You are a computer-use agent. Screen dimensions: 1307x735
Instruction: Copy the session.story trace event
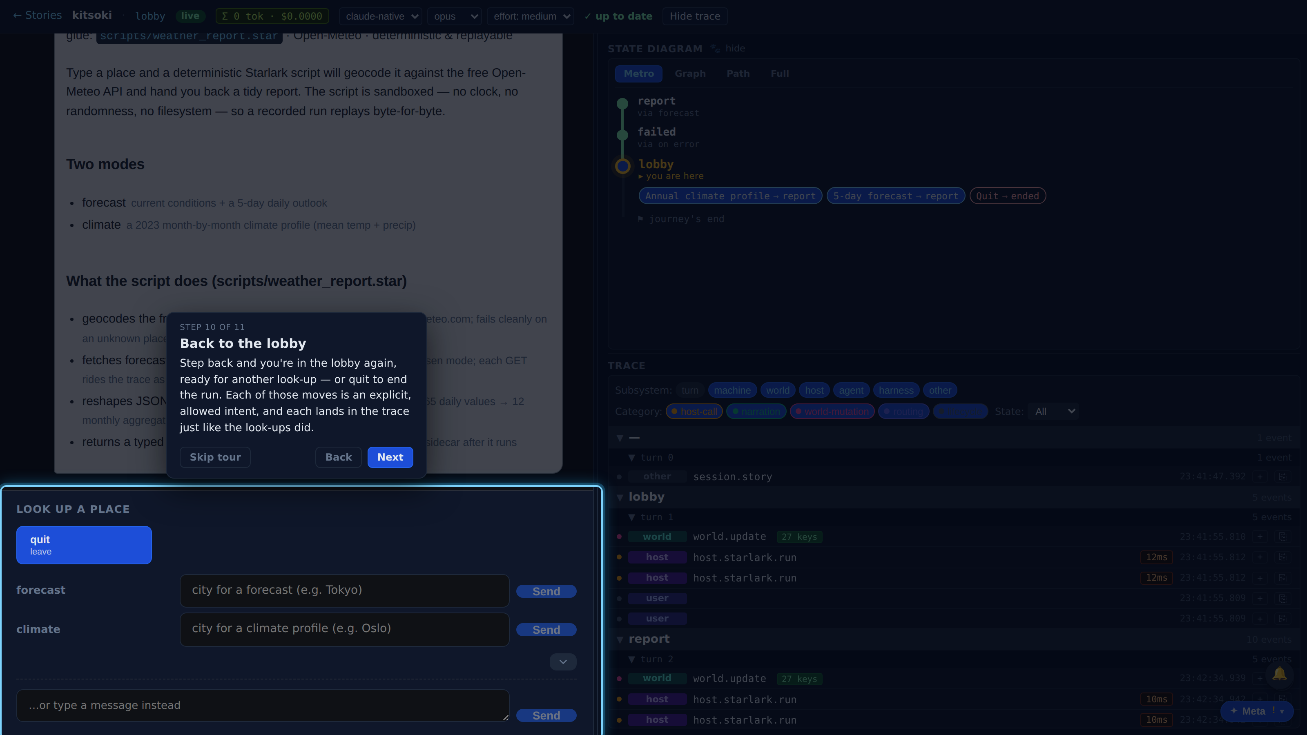click(1282, 477)
